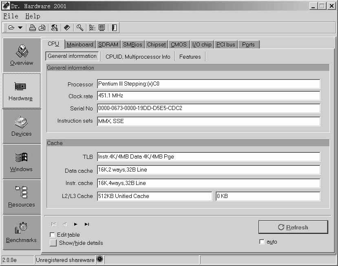Switch to the SDRAM tab
This screenshot has height=266, width=338.
point(108,44)
